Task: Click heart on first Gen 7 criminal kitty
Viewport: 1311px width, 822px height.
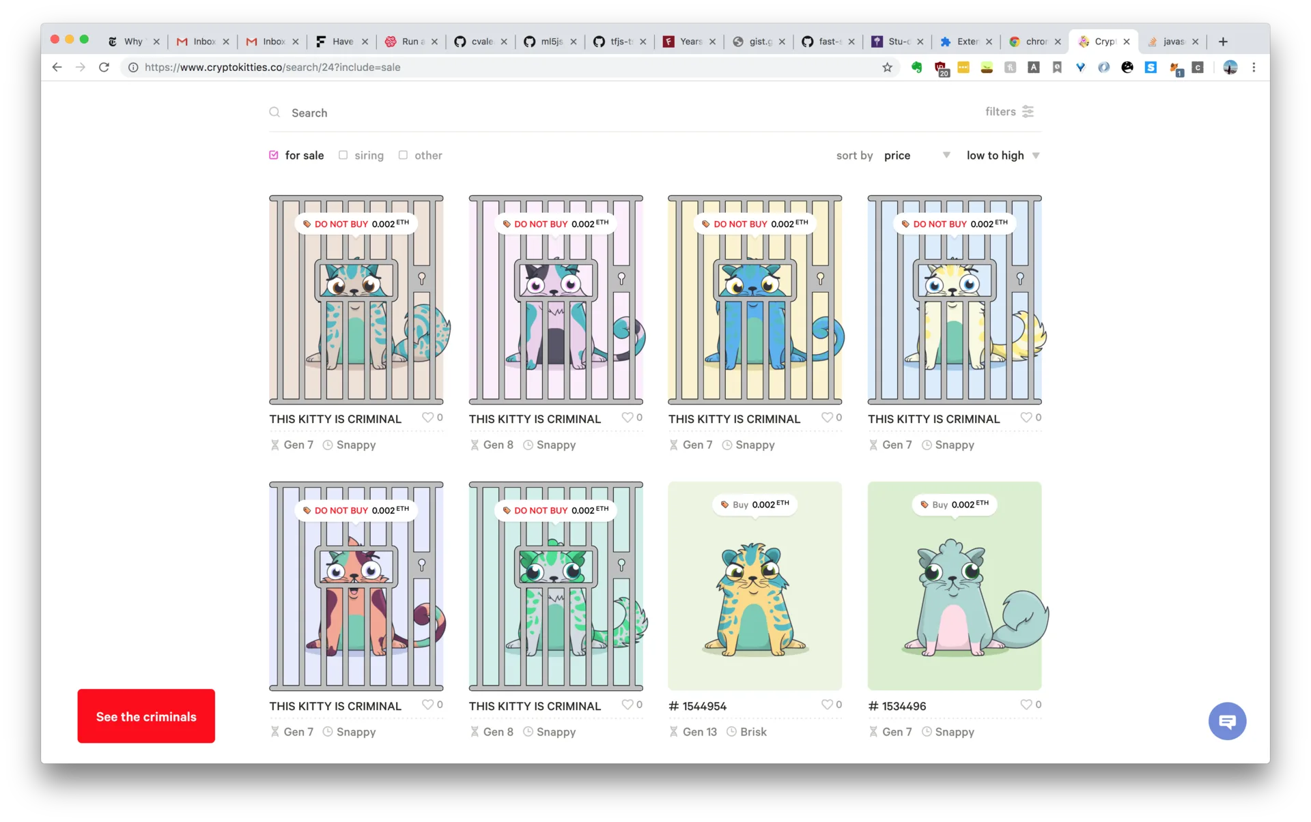Action: [427, 417]
